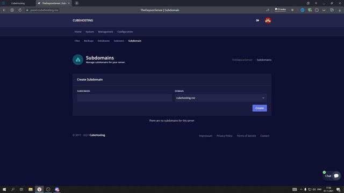The height and width of the screenshot is (193, 344).
Task: Click the bookmark icon in address bar
Action: (x=292, y=10)
